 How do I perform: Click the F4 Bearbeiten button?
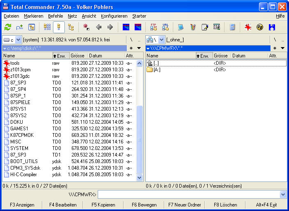63,205
